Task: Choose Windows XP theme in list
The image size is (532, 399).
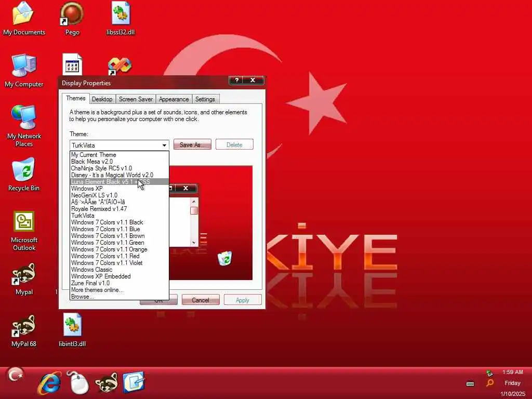Action: coord(119,189)
